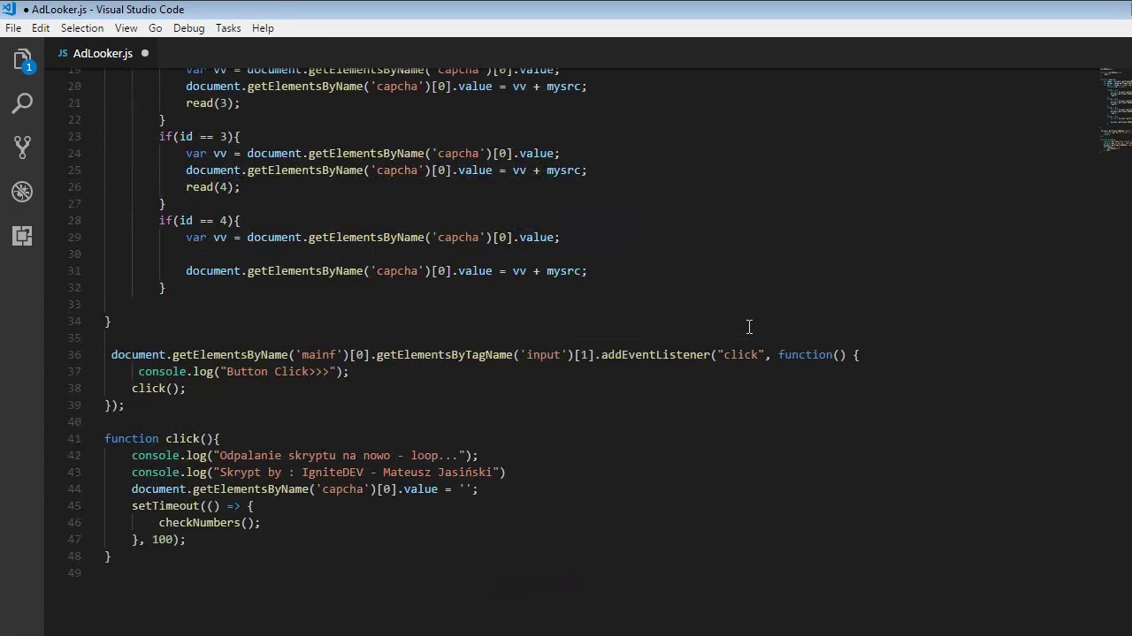Image resolution: width=1132 pixels, height=636 pixels.
Task: Click 'if(id == 3){' on line 23
Action: click(199, 136)
